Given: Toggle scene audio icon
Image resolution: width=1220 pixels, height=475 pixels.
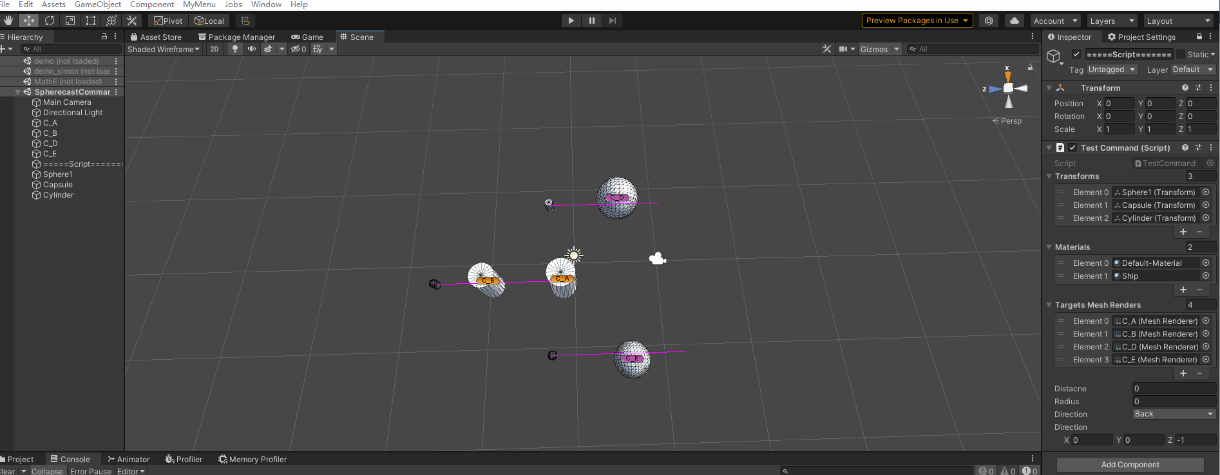Looking at the screenshot, I should [252, 49].
